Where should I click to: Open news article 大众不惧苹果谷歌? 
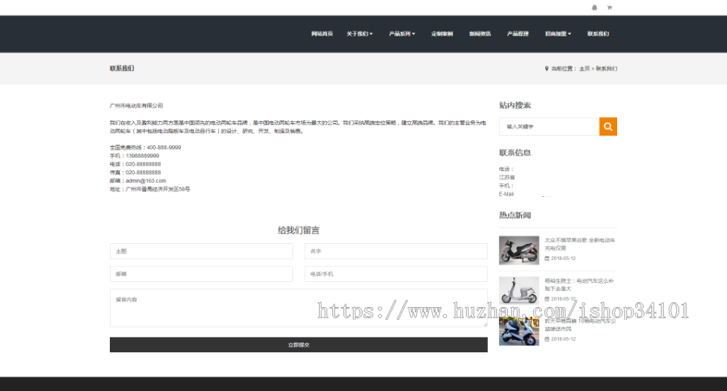pos(579,244)
